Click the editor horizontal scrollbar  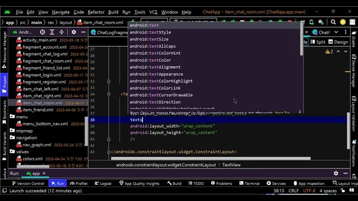(x=211, y=159)
